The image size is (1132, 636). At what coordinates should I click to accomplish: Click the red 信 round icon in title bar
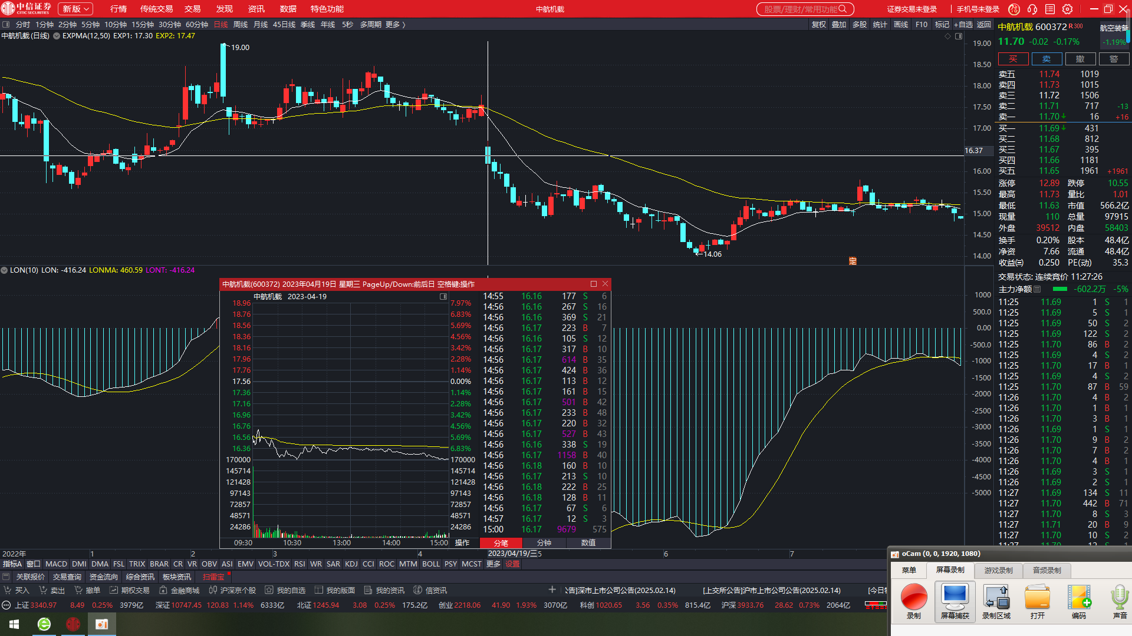coord(1014,9)
